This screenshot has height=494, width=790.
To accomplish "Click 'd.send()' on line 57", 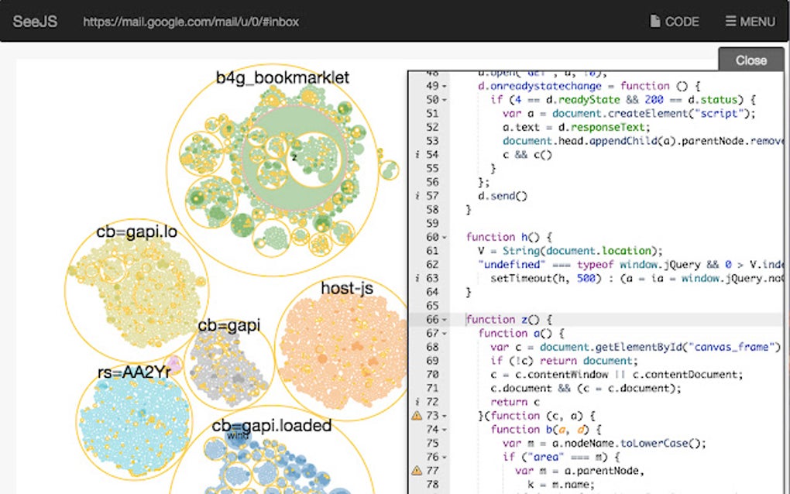I will (503, 196).
